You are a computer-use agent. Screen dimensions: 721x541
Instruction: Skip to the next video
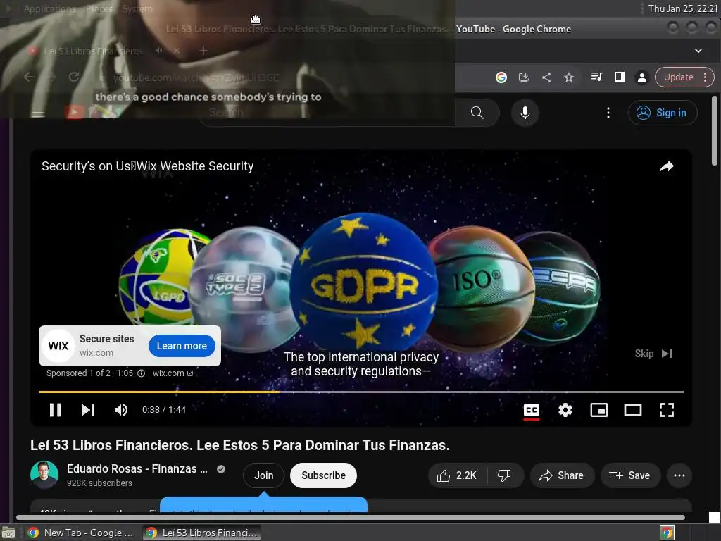pos(88,409)
